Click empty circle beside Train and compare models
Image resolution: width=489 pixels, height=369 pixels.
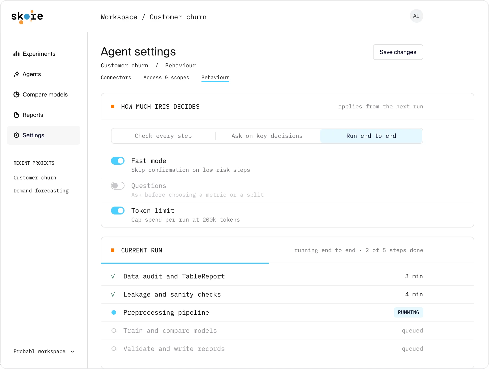point(114,331)
